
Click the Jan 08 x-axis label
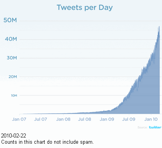63,119
